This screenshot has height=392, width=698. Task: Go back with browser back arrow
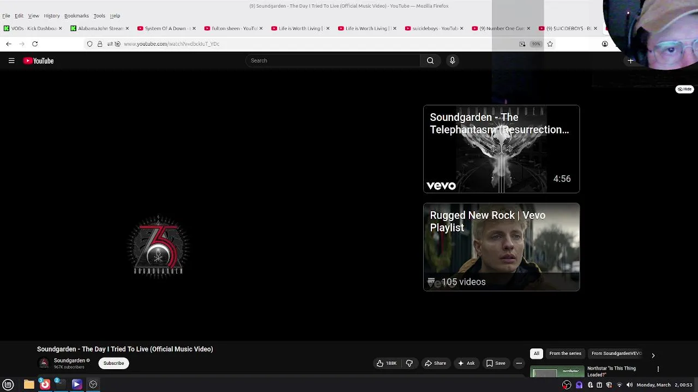[x=9, y=44]
